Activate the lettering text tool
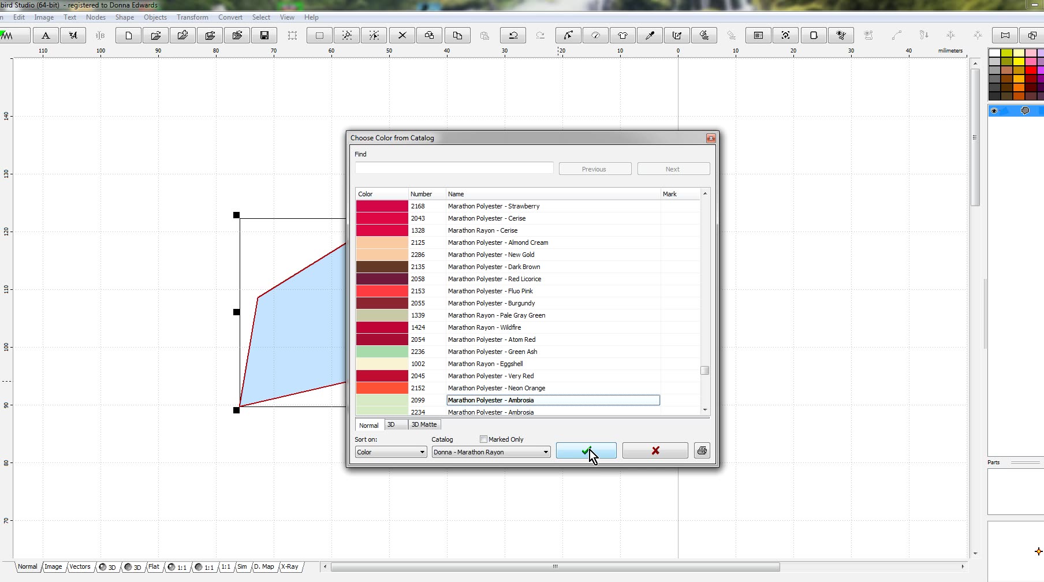The image size is (1044, 582). point(46,35)
